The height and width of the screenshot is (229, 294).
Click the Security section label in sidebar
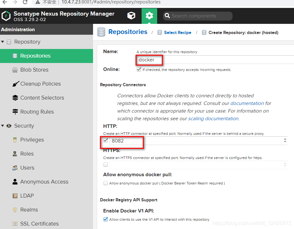tap(24, 126)
